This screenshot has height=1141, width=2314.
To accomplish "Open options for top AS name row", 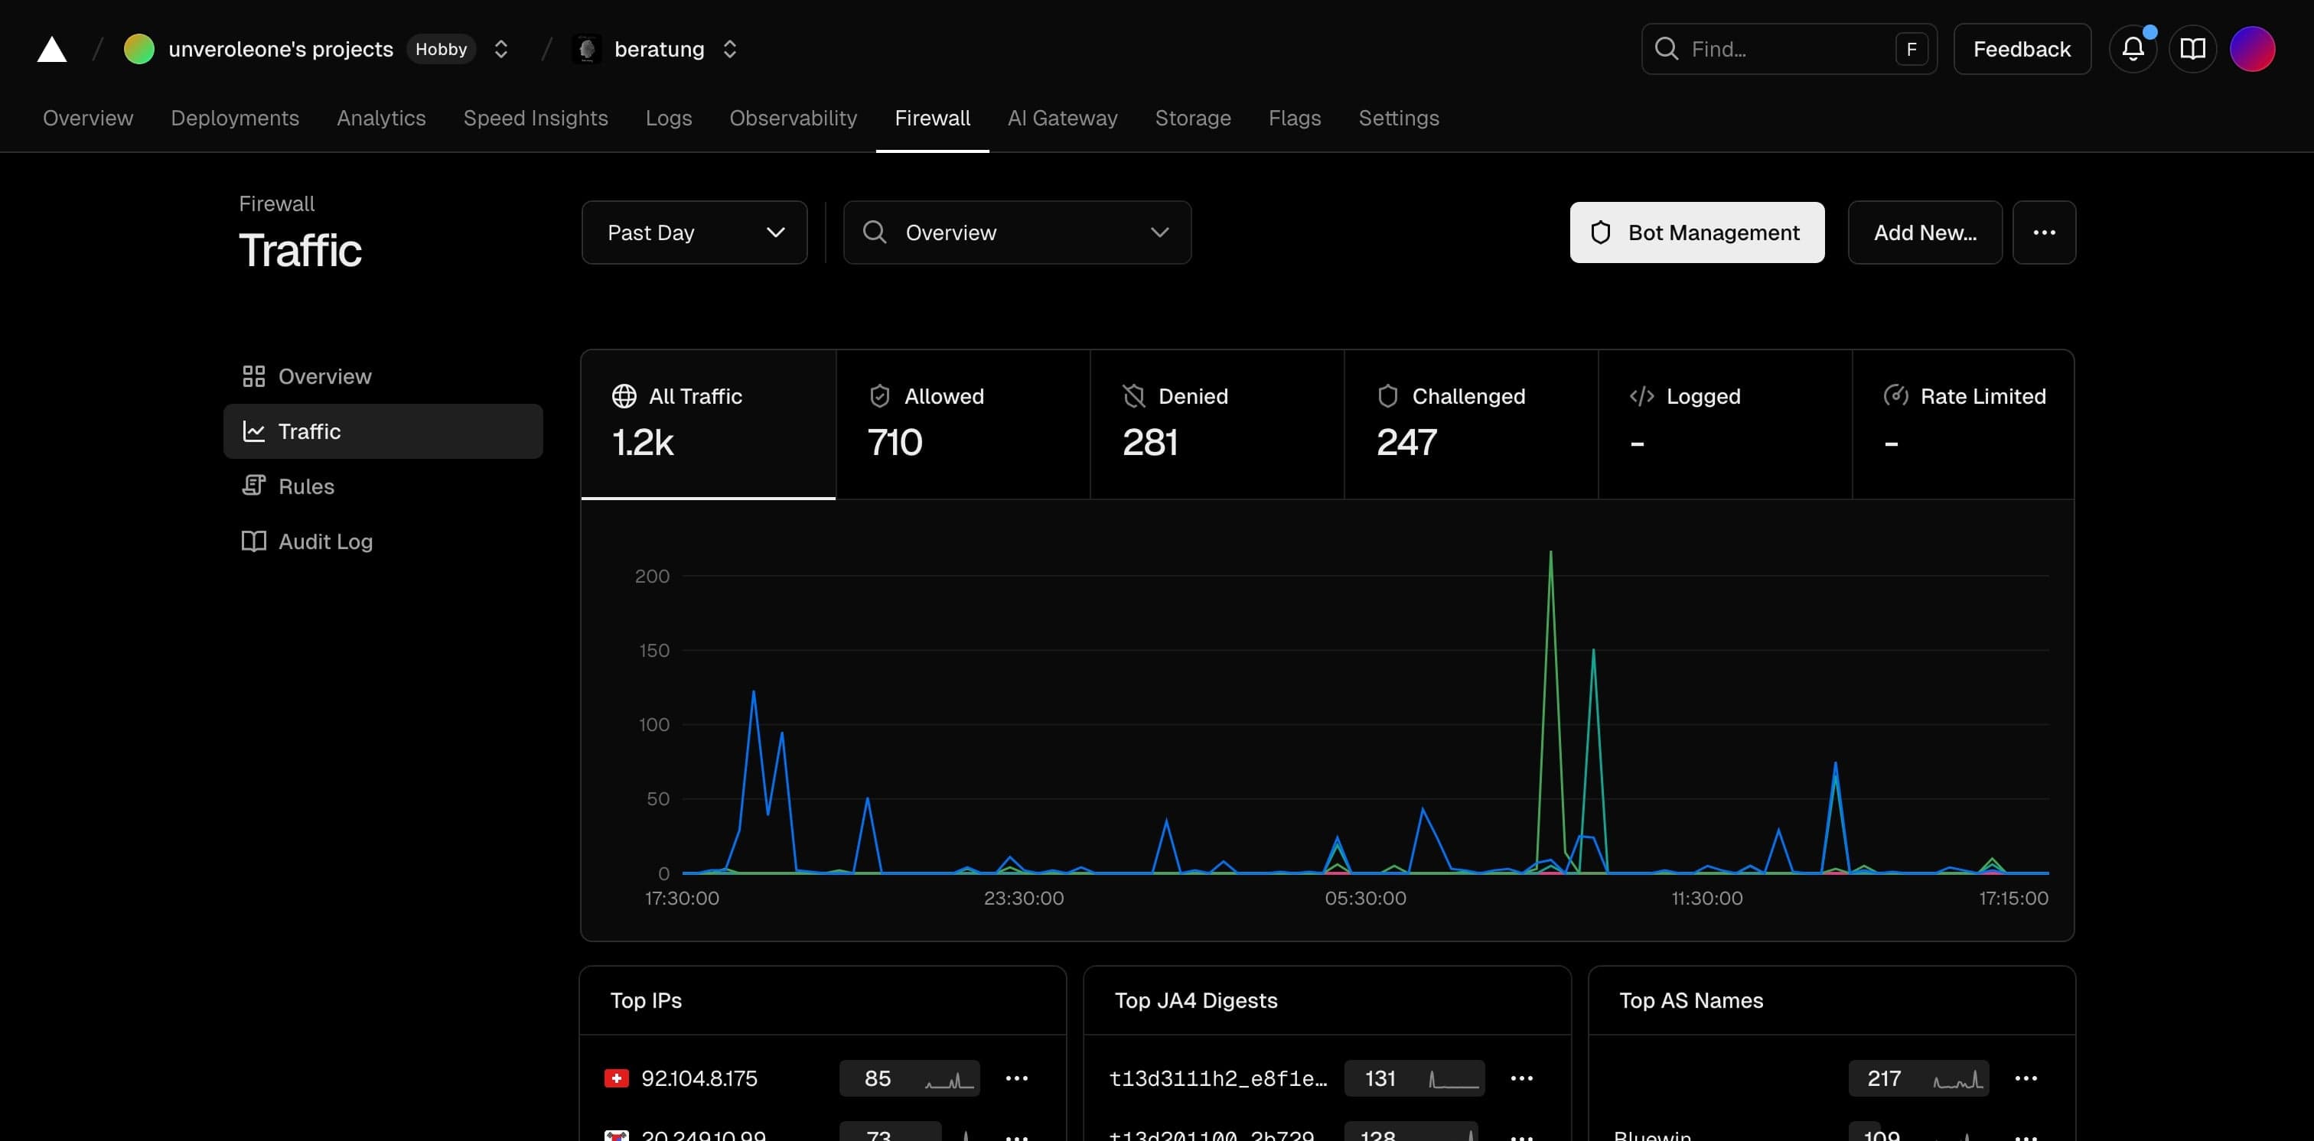I will (2026, 1078).
